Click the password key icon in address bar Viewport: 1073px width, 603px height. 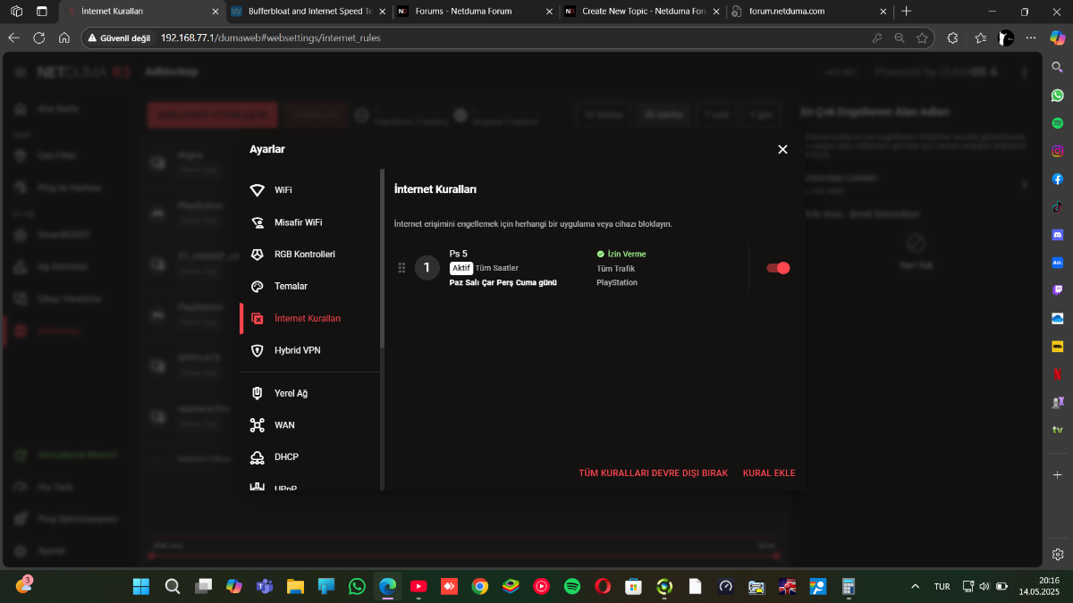pyautogui.click(x=877, y=38)
